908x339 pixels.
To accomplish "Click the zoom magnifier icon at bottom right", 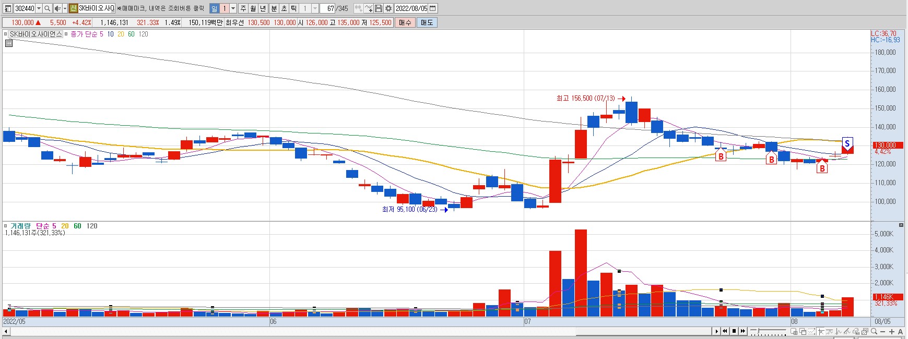I will (874, 332).
